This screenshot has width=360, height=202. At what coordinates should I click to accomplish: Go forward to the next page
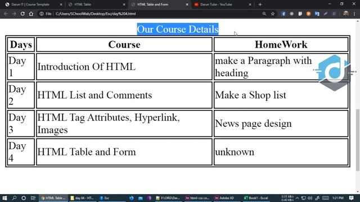click(14, 13)
